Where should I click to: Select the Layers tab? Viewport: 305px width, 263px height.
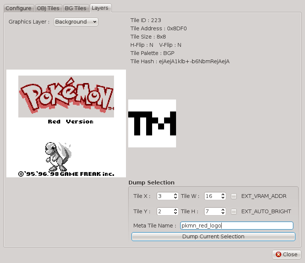(x=100, y=8)
